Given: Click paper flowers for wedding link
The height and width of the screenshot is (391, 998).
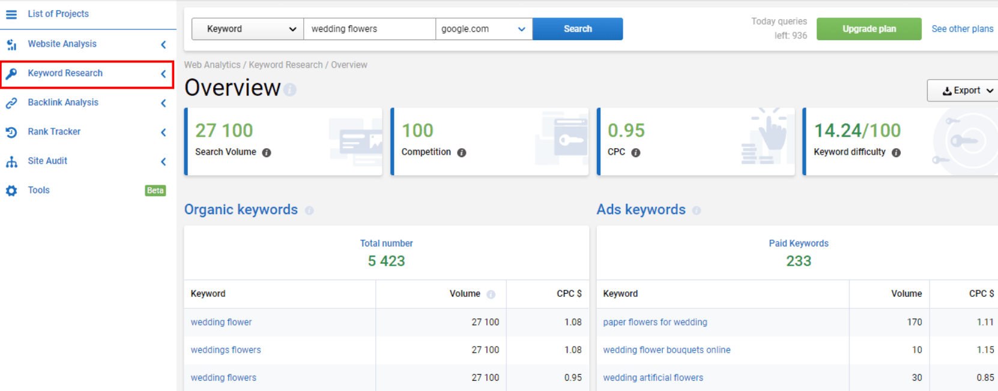Looking at the screenshot, I should click(655, 323).
